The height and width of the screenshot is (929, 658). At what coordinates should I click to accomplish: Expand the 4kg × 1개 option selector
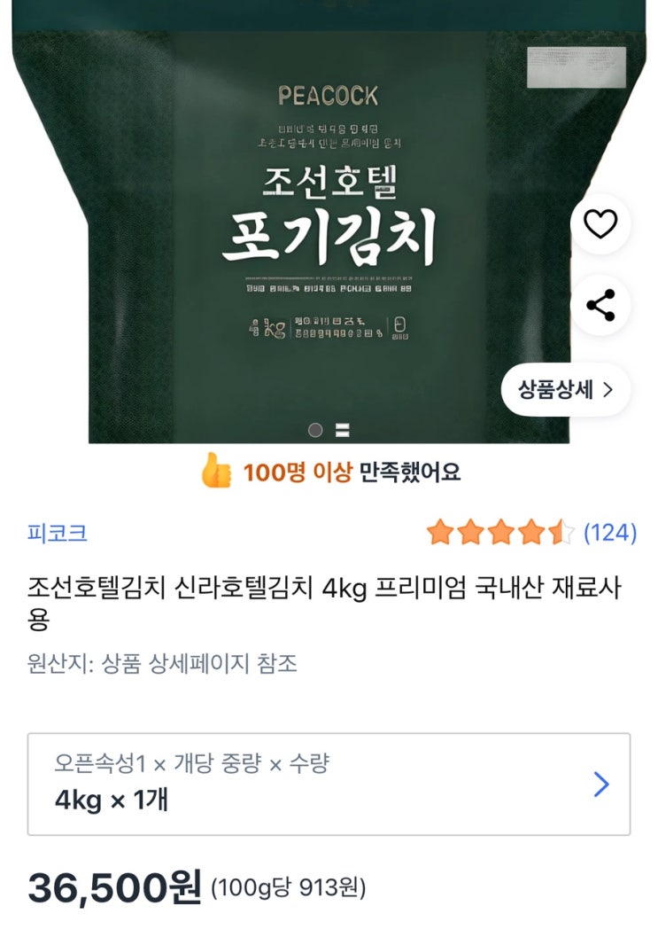click(329, 784)
